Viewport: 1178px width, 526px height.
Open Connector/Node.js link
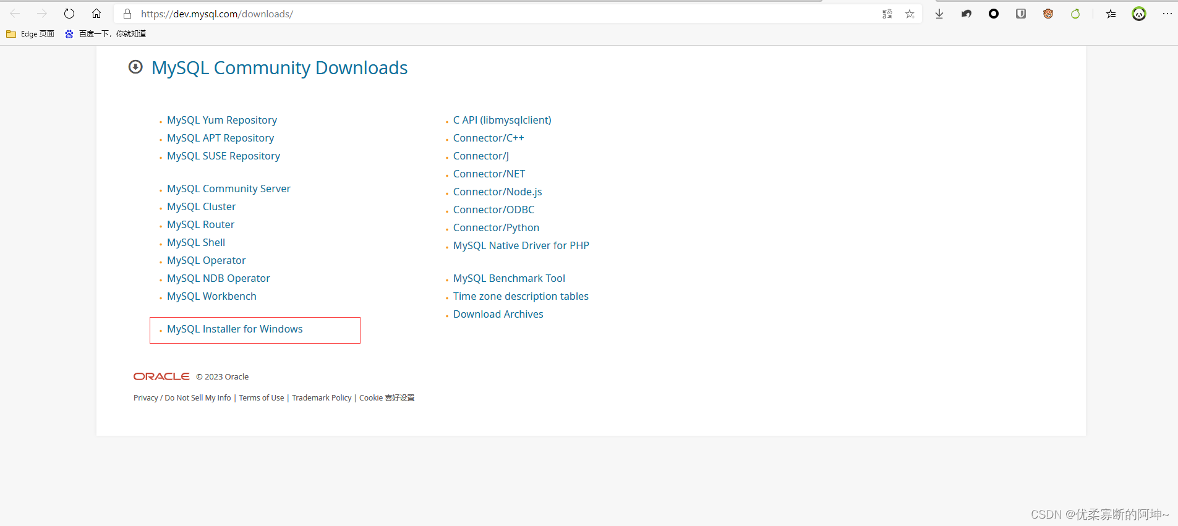click(497, 192)
